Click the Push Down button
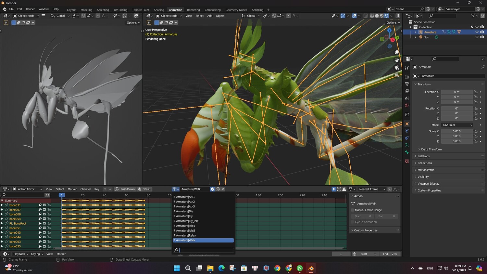487x274 pixels. click(x=125, y=189)
